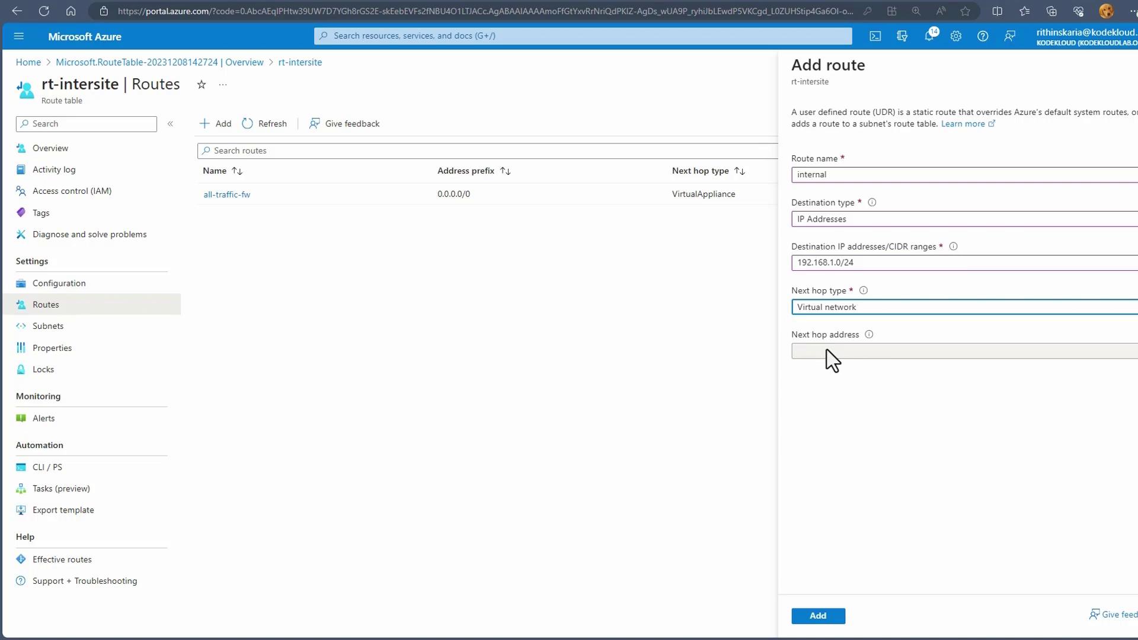Sort routes by Name column
This screenshot has height=640, width=1138.
[x=237, y=171]
